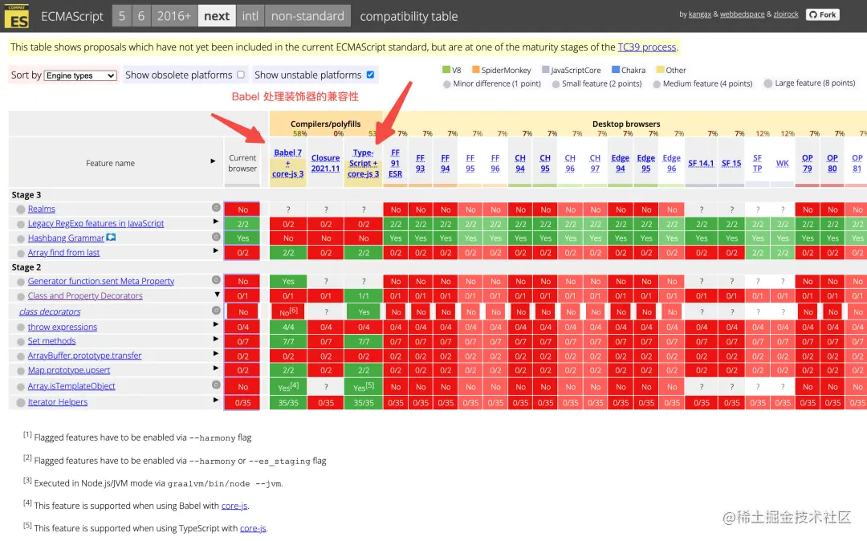867x541 pixels.
Task: Click circular icon in Generator function.sent row
Action: pyautogui.click(x=216, y=280)
